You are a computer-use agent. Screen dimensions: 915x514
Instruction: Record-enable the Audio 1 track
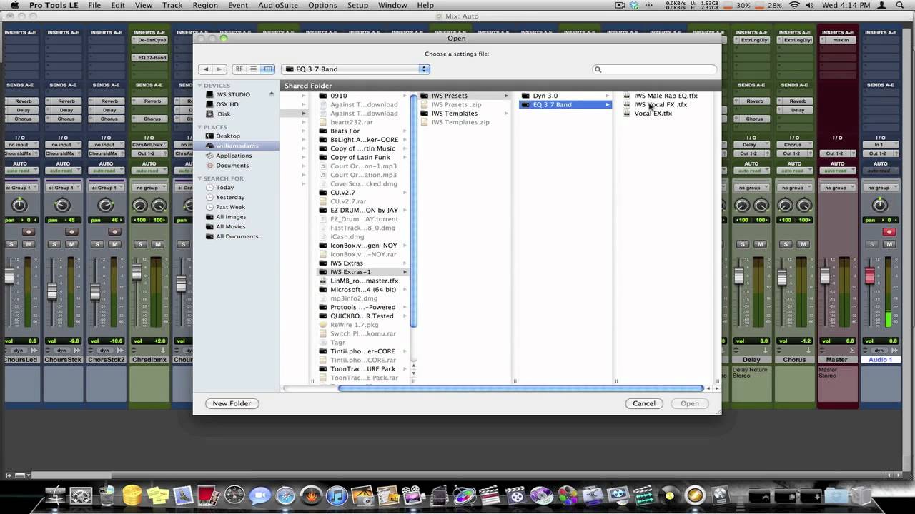coord(889,232)
